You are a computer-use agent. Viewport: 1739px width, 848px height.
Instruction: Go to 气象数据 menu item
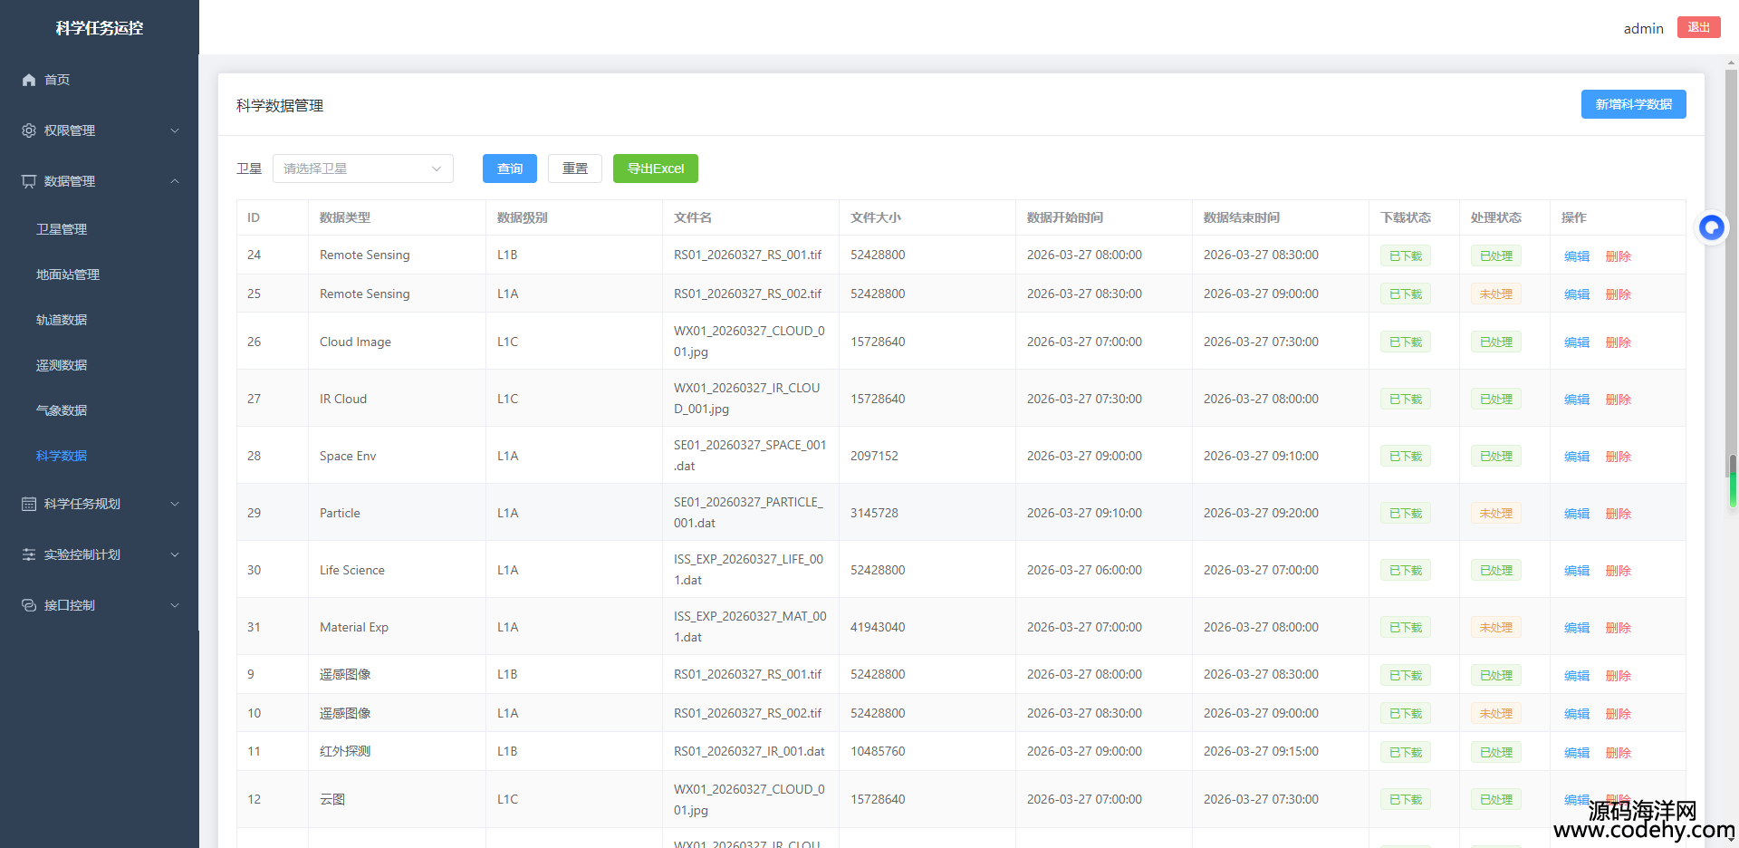pyautogui.click(x=62, y=410)
